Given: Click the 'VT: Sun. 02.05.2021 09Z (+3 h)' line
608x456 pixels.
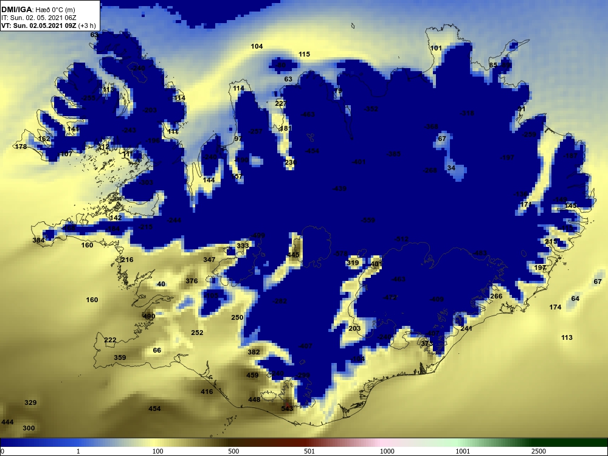Looking at the screenshot, I should coord(49,26).
